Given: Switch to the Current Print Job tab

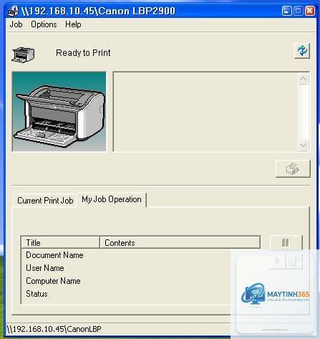Looking at the screenshot, I should [x=45, y=201].
